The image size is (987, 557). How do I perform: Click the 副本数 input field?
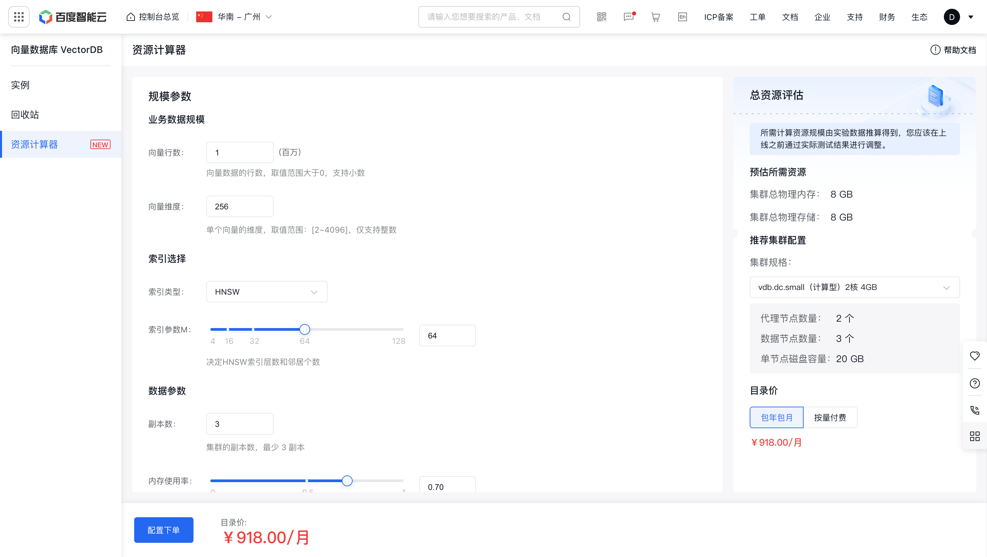pyautogui.click(x=240, y=423)
